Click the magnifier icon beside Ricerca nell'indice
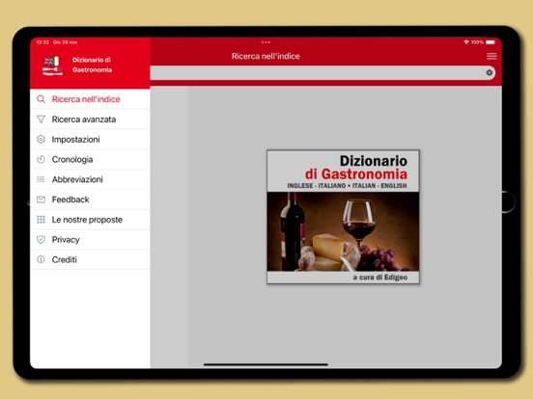This screenshot has height=399, width=533. coord(41,99)
